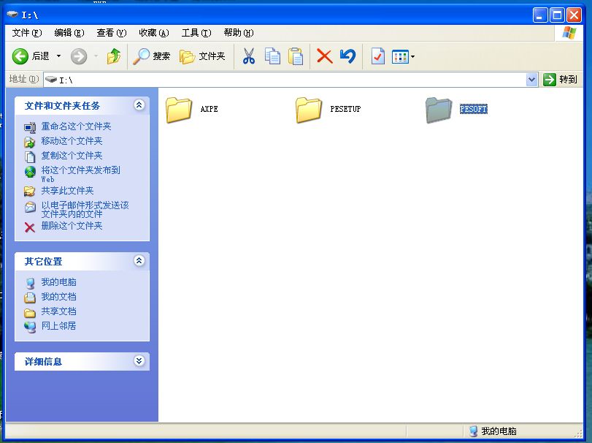Click the Copy icon in toolbar
This screenshot has height=443, width=592.
click(x=272, y=56)
